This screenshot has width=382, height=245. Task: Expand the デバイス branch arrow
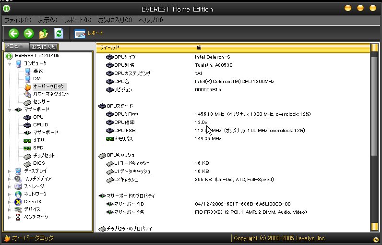tap(10, 209)
